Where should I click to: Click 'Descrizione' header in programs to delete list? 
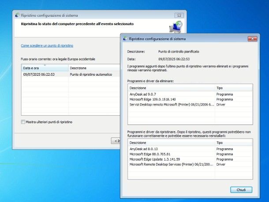[172, 88]
